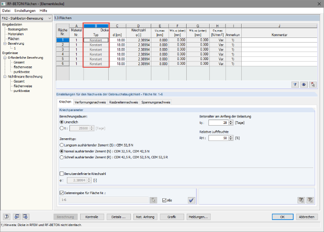Image resolution: width=324 pixels, height=232 pixels.
Task: Click the Details ... button
Action: 119,217
